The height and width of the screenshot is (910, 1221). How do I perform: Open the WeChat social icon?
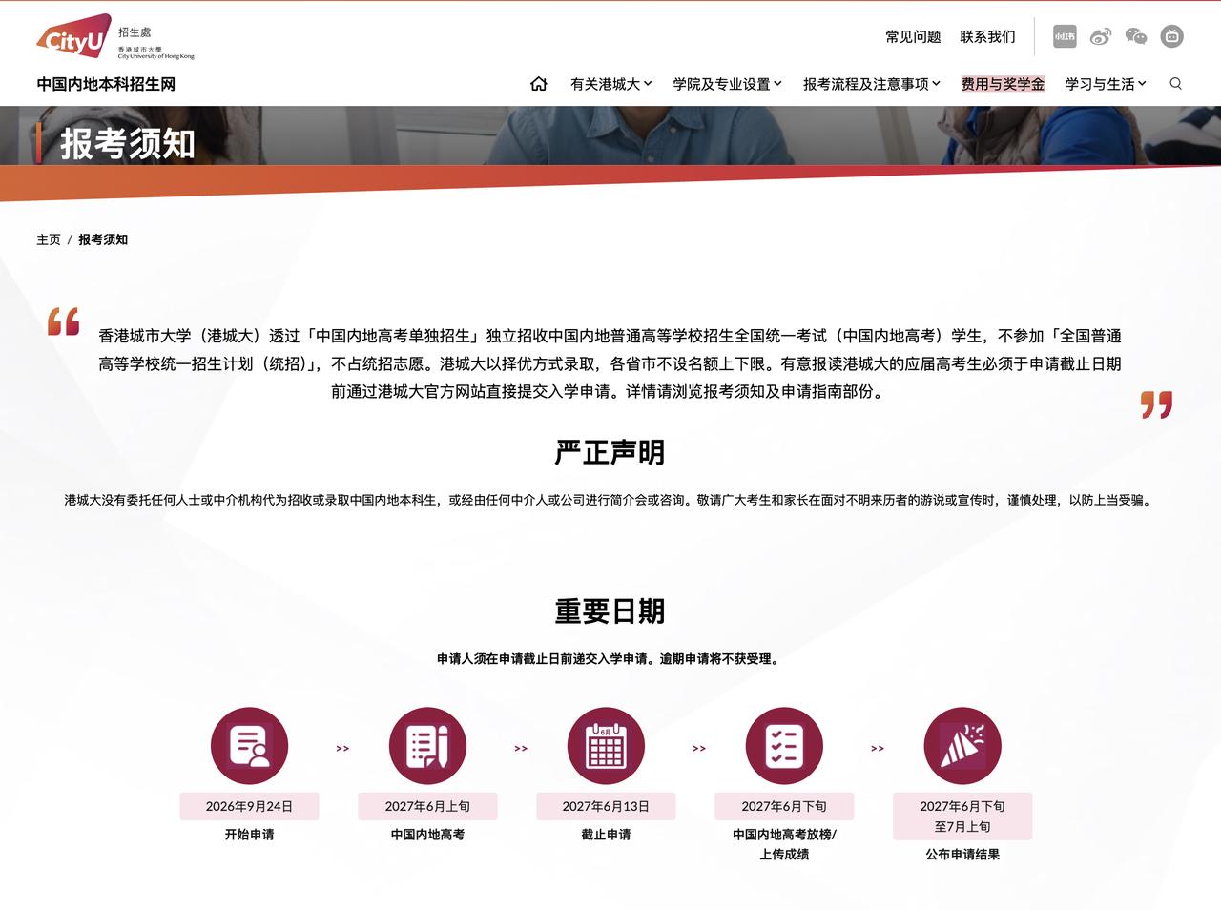pyautogui.click(x=1136, y=36)
